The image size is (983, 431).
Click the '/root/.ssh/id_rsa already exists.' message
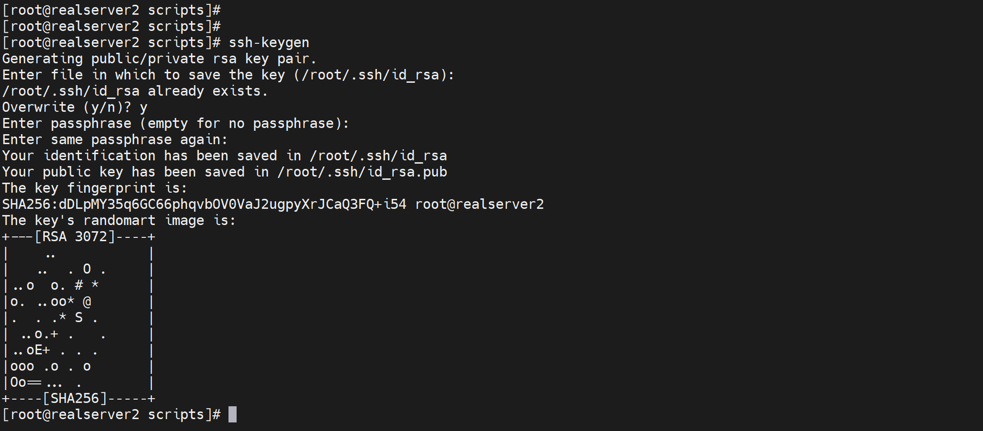click(x=135, y=91)
